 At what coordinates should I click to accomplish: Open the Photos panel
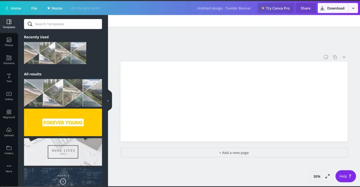coord(9,42)
